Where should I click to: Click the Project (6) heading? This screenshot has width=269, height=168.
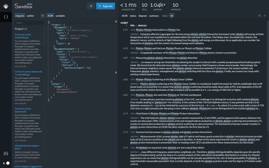(21, 29)
